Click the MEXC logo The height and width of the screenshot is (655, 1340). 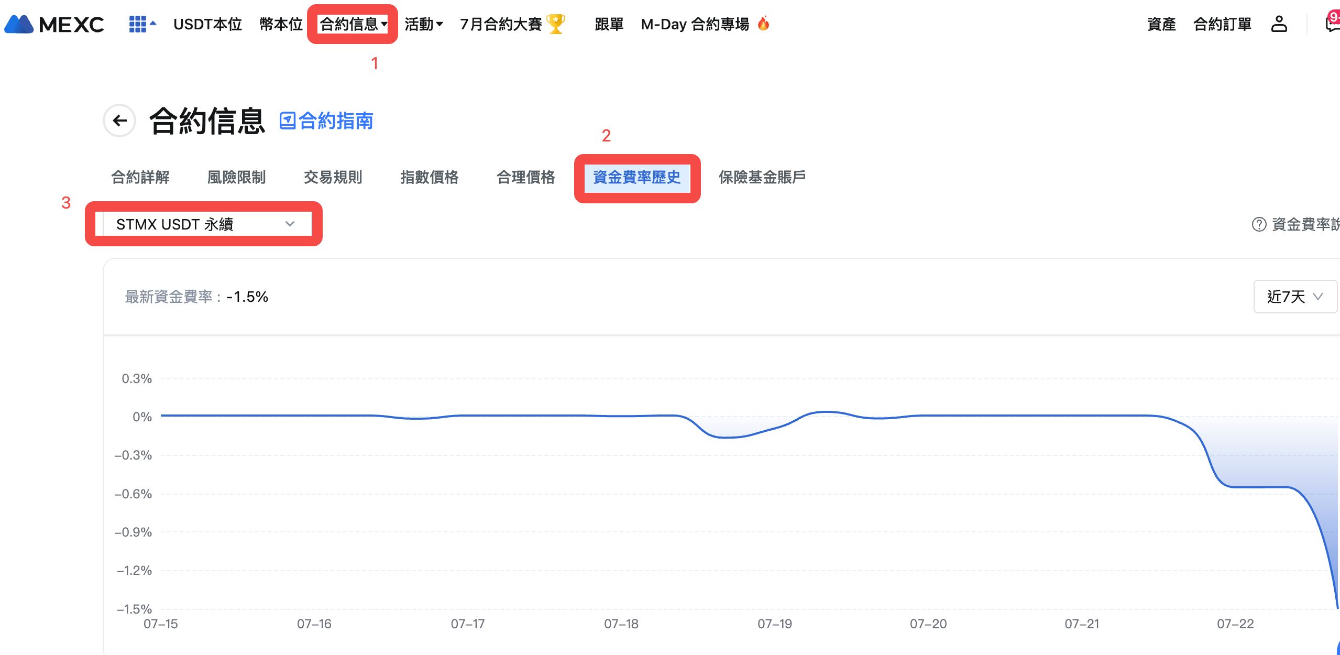tap(54, 24)
